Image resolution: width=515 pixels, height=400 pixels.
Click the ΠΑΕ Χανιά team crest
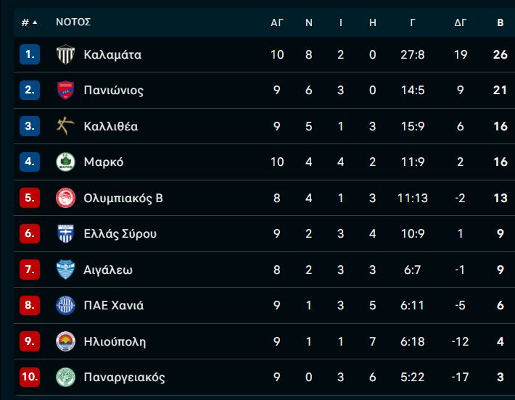tap(66, 305)
